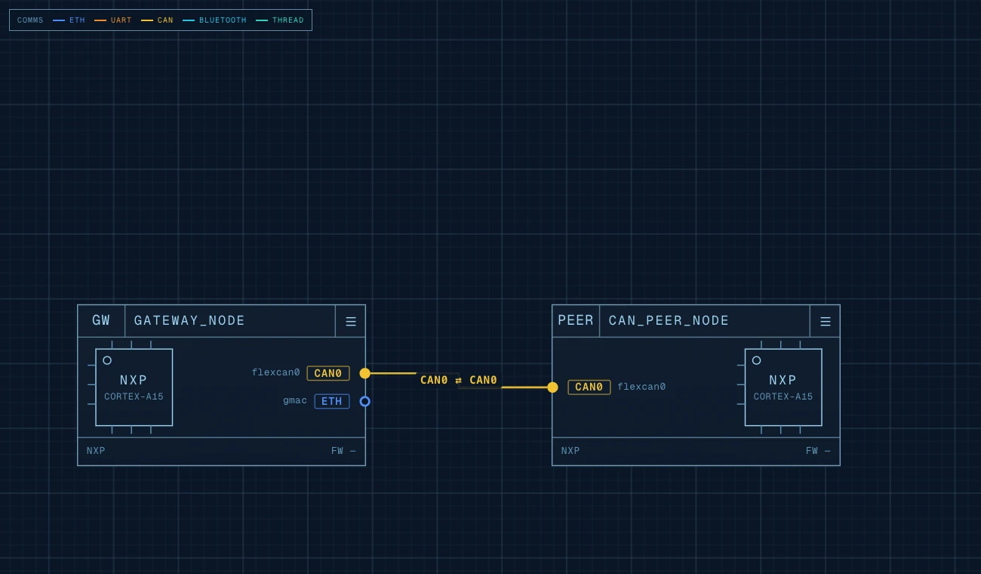Click the NXP vendor text in GATEWAY_NODE footer
The height and width of the screenshot is (574, 981).
pyautogui.click(x=96, y=452)
